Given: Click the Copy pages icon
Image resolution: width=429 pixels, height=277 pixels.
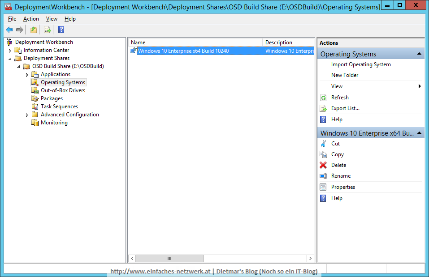Looking at the screenshot, I should point(323,154).
